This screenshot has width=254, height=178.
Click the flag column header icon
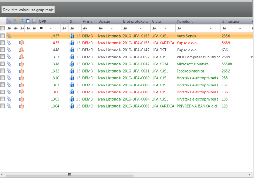tap(16, 21)
